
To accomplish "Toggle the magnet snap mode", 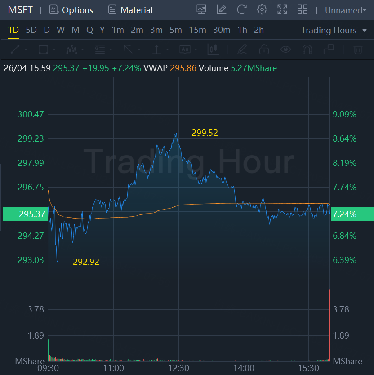I will [x=307, y=49].
